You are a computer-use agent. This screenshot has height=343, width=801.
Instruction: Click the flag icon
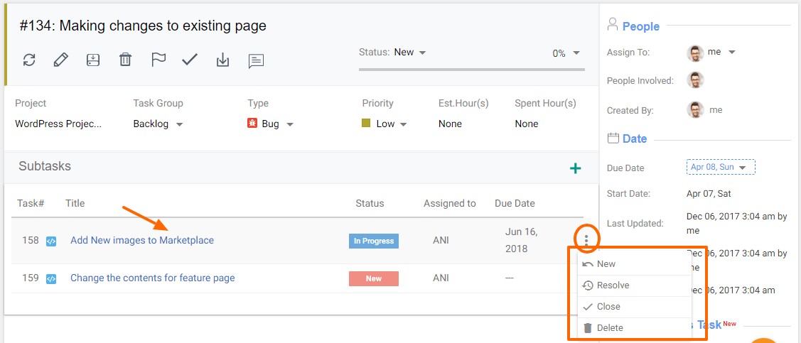tap(158, 60)
